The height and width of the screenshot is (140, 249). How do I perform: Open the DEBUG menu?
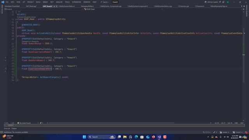[x=45, y=2]
